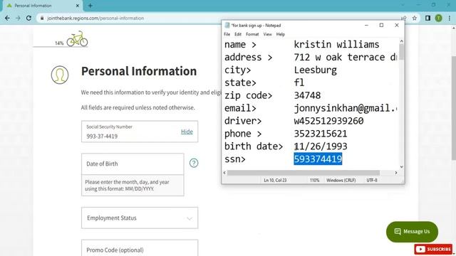Click the browser forward arrow

click(x=18, y=18)
